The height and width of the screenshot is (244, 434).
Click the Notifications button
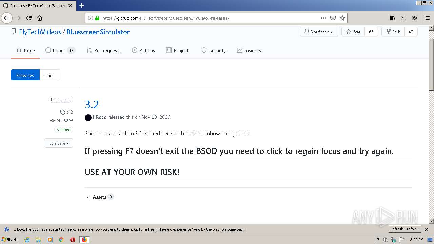click(x=319, y=32)
